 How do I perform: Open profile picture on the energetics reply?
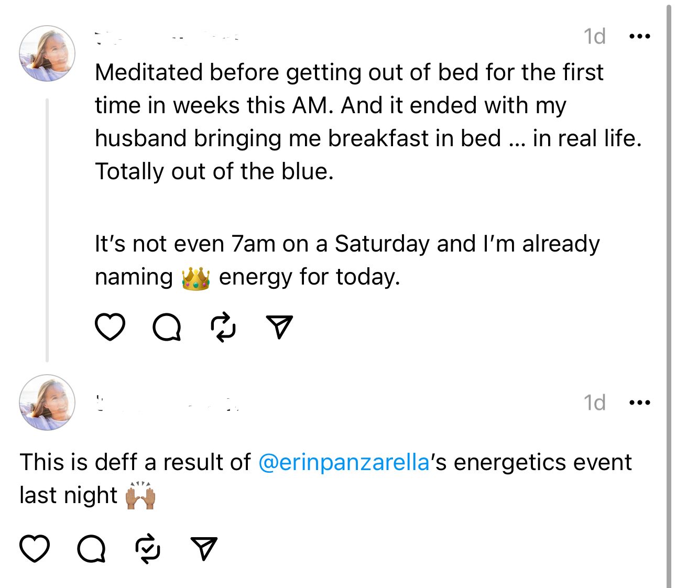(x=47, y=402)
